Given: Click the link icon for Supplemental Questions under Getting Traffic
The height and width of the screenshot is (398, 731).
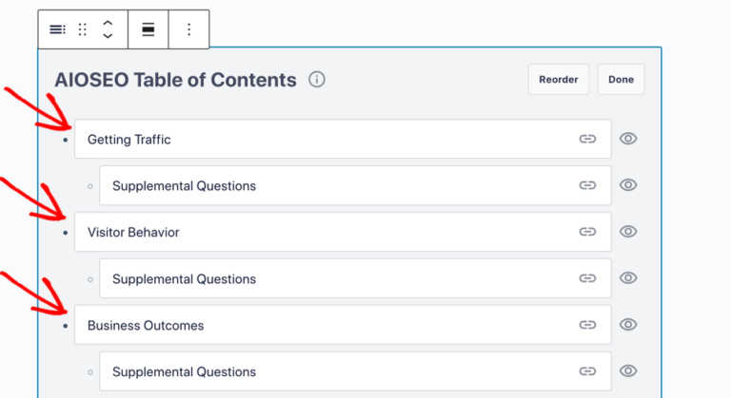Looking at the screenshot, I should (x=587, y=185).
